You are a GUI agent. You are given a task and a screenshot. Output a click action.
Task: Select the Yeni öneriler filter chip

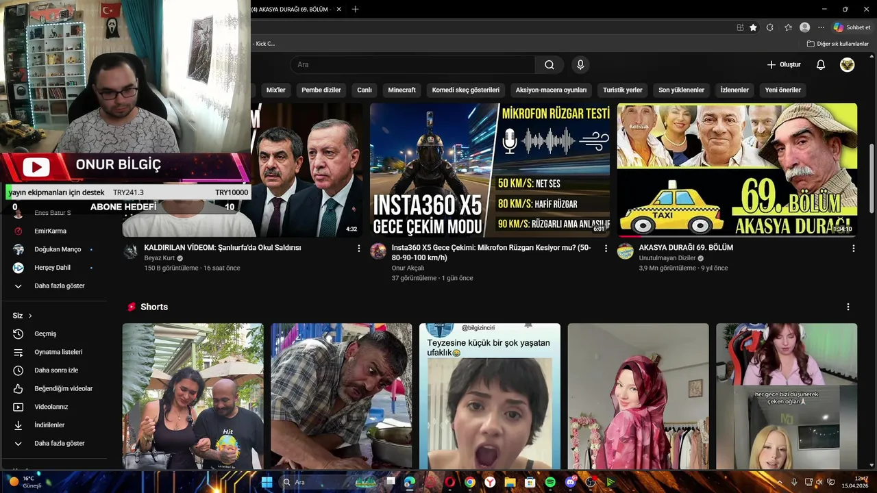pyautogui.click(x=783, y=90)
